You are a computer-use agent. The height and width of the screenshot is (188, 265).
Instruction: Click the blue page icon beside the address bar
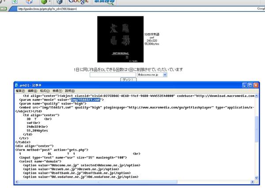click(13, 9)
